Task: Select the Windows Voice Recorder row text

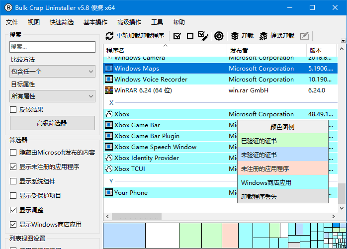Action: 151,79
